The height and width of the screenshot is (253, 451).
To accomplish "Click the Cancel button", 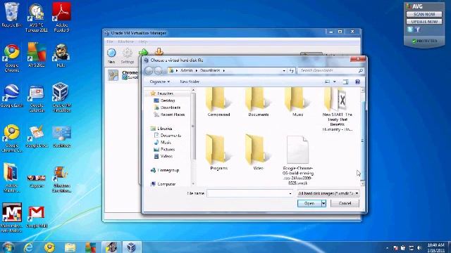I will 345,203.
